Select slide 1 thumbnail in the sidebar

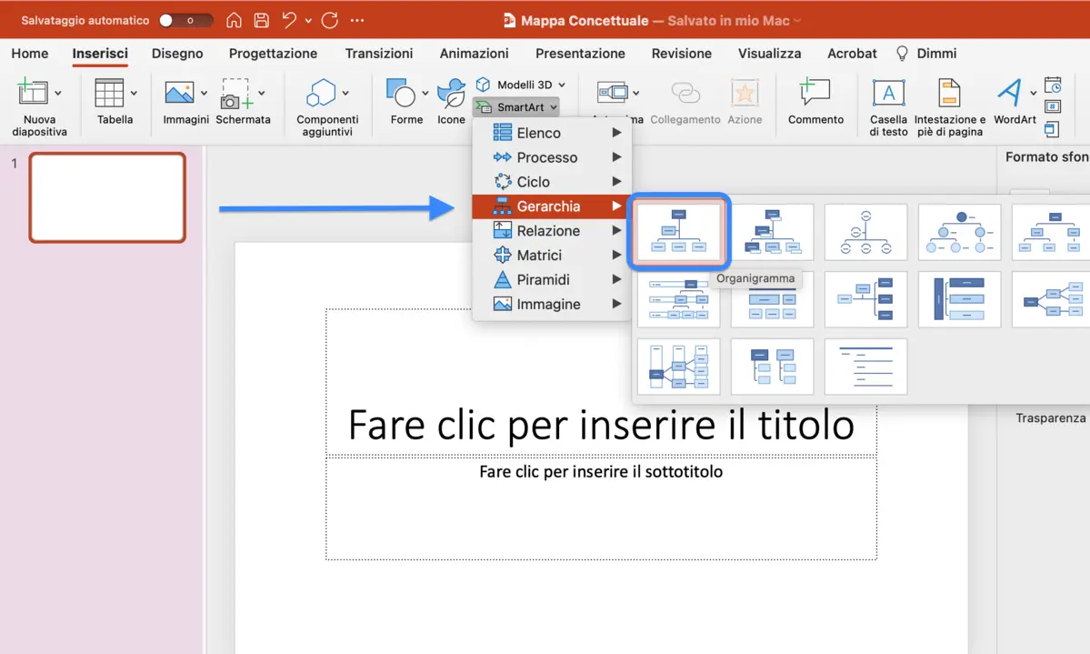[106, 197]
